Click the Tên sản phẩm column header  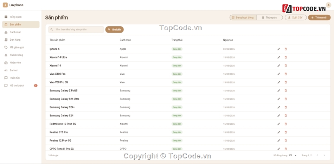[57, 40]
